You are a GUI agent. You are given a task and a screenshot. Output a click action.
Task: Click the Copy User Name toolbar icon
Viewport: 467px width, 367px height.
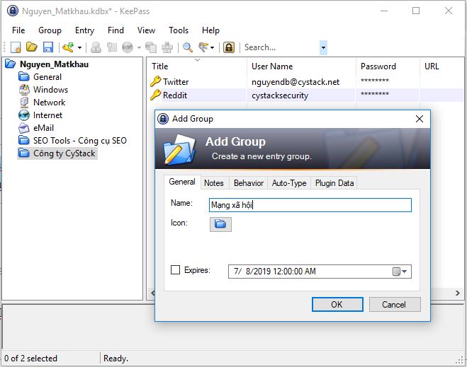coord(96,47)
